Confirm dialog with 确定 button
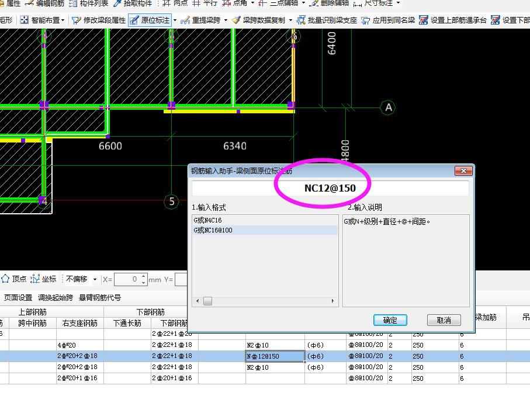Image resolution: width=530 pixels, height=403 pixels. (x=390, y=320)
